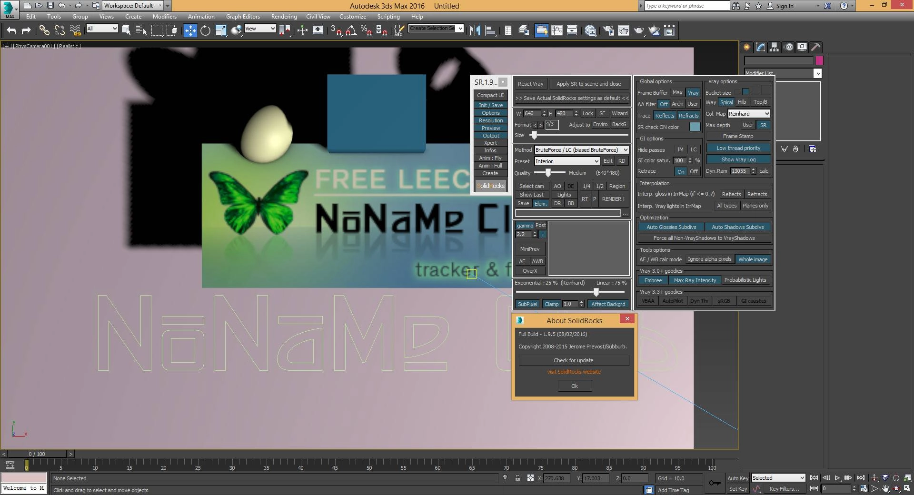Click Check for update button
Image resolution: width=914 pixels, height=495 pixels.
click(574, 360)
